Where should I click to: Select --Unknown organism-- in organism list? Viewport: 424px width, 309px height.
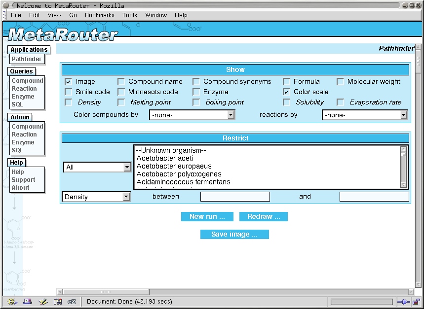267,150
